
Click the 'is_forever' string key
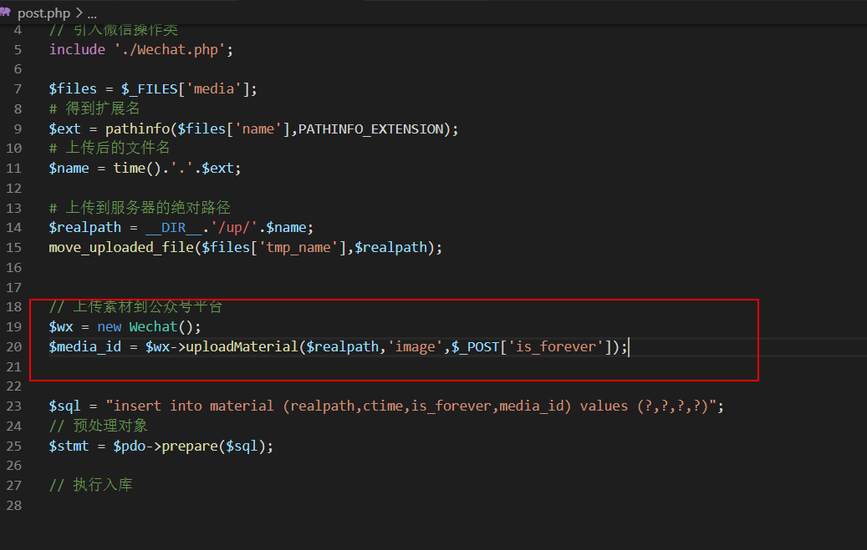pos(556,346)
